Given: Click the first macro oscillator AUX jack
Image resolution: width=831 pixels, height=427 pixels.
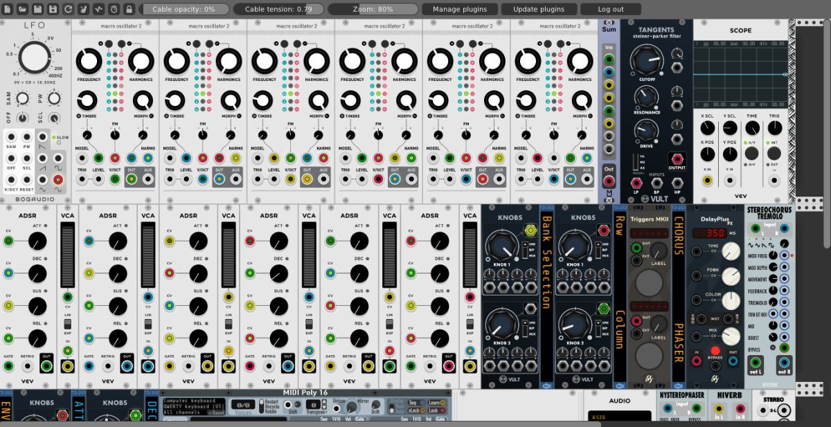Looking at the screenshot, I should click(x=148, y=179).
